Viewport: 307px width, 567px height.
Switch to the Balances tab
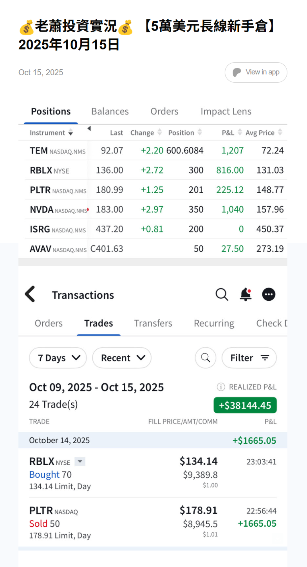tap(110, 111)
